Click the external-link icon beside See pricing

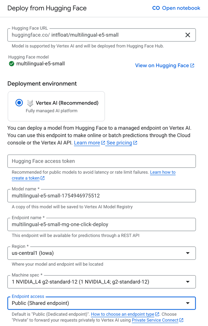click(134, 142)
